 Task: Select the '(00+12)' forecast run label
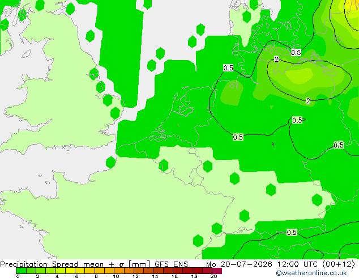(x=339, y=264)
